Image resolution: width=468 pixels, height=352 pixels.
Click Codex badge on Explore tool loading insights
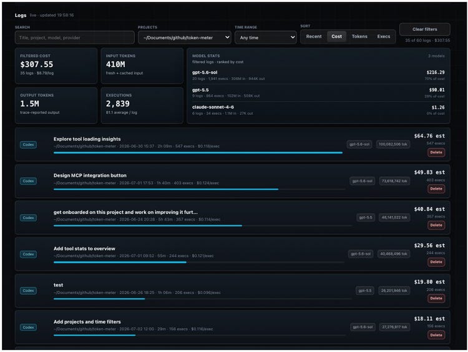(x=28, y=145)
